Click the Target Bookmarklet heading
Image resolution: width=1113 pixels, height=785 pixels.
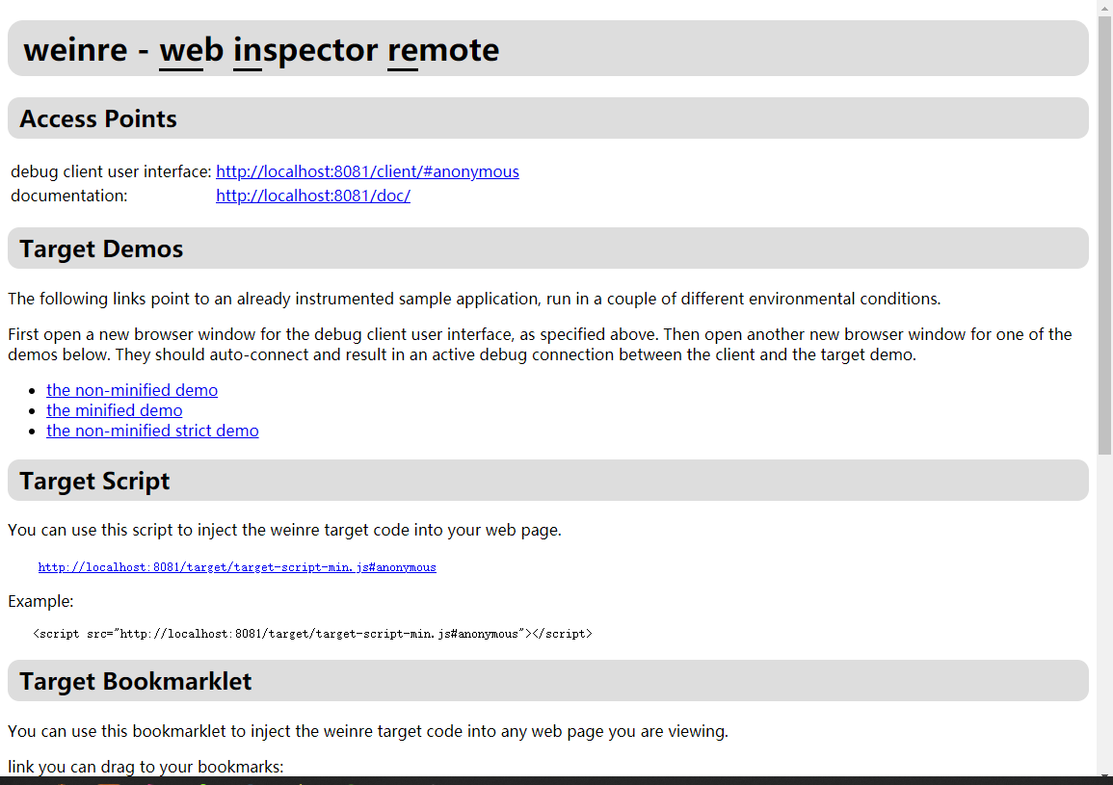[x=136, y=681]
